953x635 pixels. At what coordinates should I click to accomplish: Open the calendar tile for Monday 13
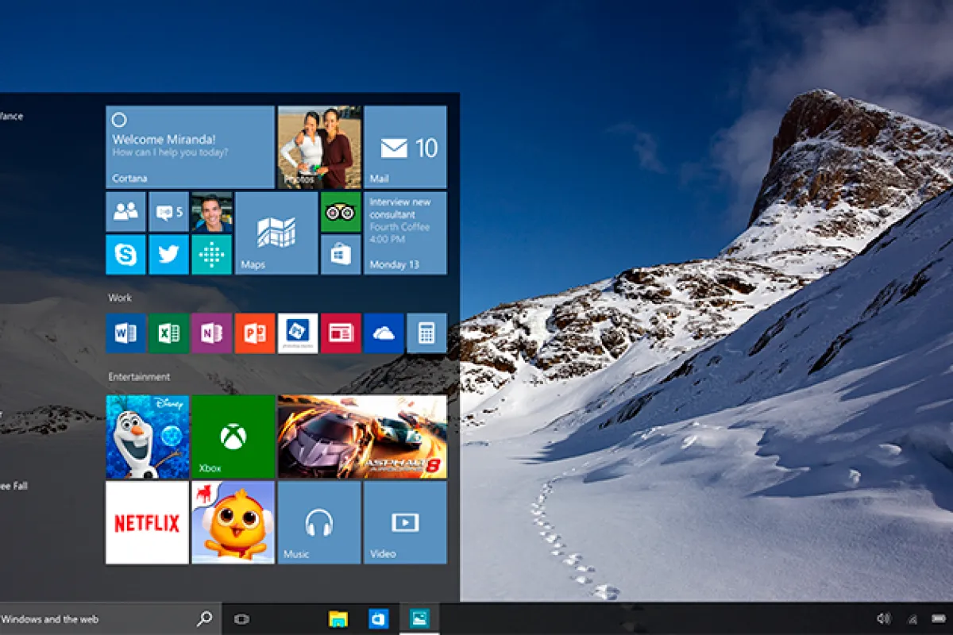(x=405, y=233)
